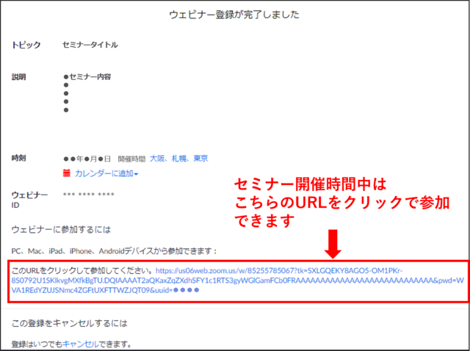Open the 大阪、札幌、東京 timezone link
470x351 pixels.
pos(178,158)
